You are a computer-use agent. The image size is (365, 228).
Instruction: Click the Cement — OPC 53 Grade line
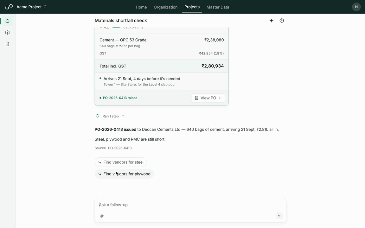[x=123, y=40]
